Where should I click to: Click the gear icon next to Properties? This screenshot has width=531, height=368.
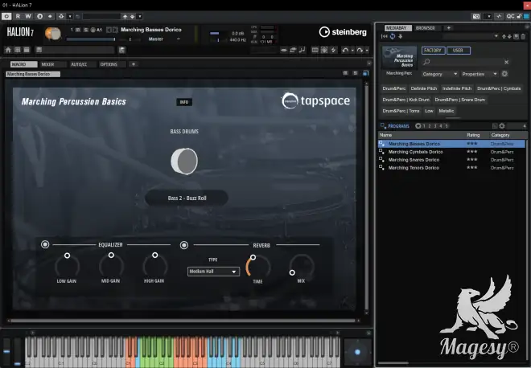pos(504,74)
